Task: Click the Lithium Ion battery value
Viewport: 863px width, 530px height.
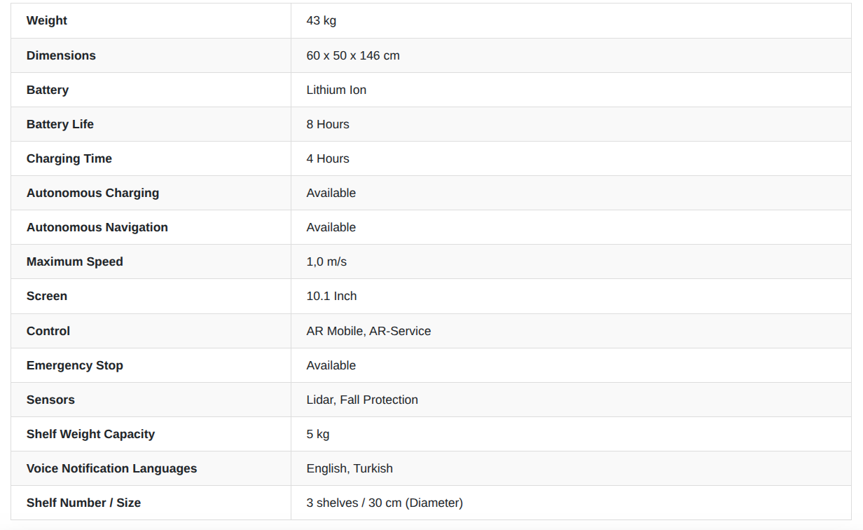Action: pos(336,90)
